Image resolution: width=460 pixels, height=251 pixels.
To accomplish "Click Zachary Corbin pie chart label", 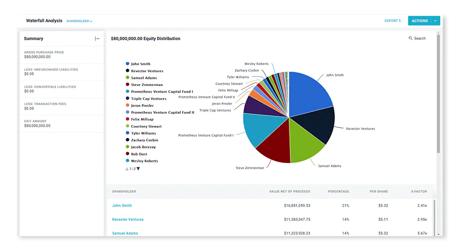I will pyautogui.click(x=247, y=70).
